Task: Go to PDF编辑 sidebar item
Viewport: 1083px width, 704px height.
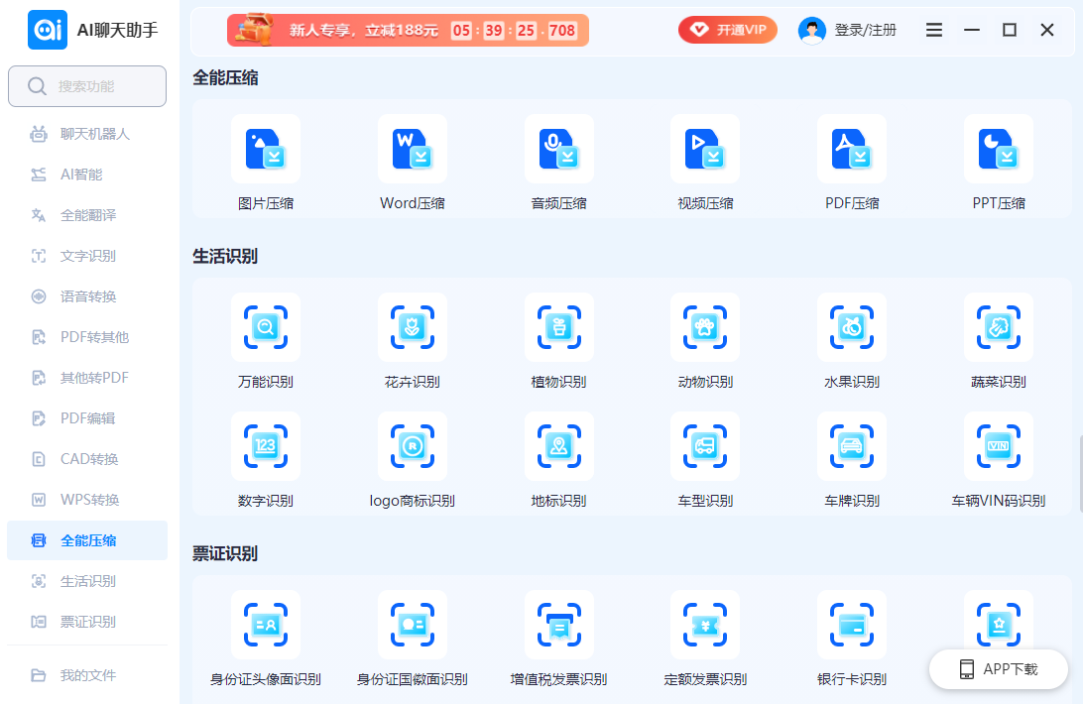Action: (x=87, y=418)
